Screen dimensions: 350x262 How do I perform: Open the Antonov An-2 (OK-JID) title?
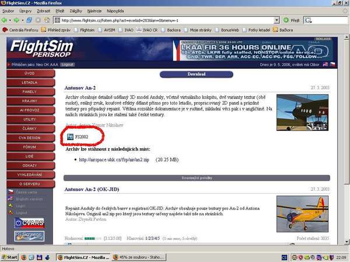[x=92, y=190]
